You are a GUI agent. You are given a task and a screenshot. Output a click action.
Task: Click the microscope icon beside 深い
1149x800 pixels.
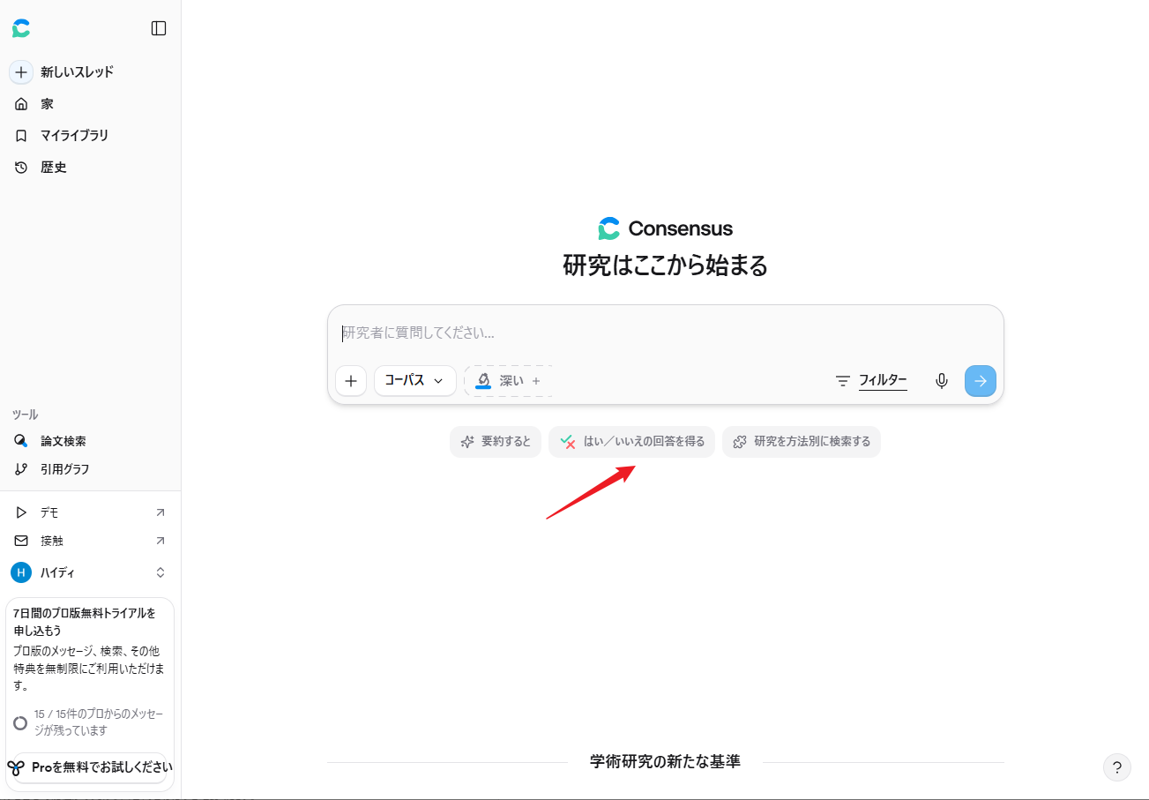483,381
